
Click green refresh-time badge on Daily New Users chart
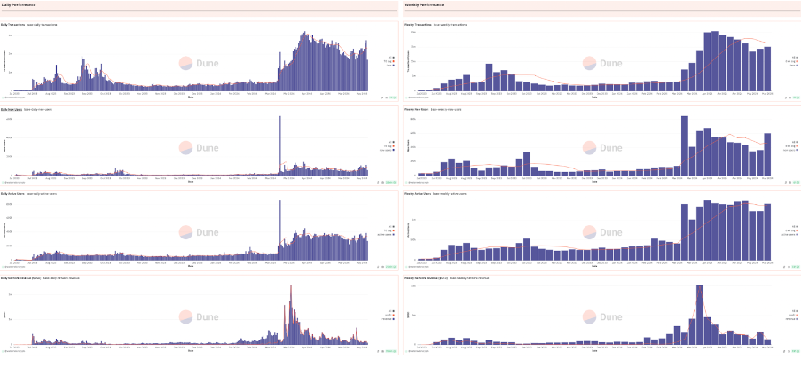click(x=390, y=182)
